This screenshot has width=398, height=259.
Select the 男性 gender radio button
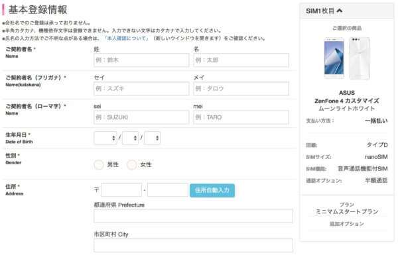point(98,165)
